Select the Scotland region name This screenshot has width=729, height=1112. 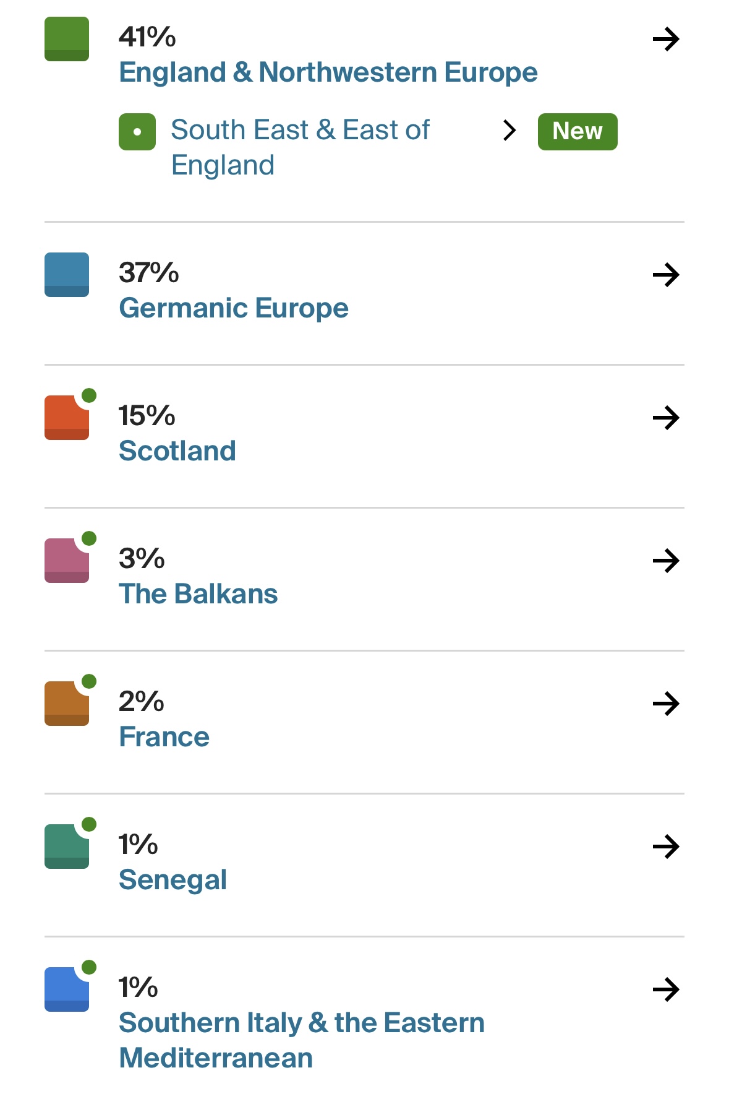[177, 451]
